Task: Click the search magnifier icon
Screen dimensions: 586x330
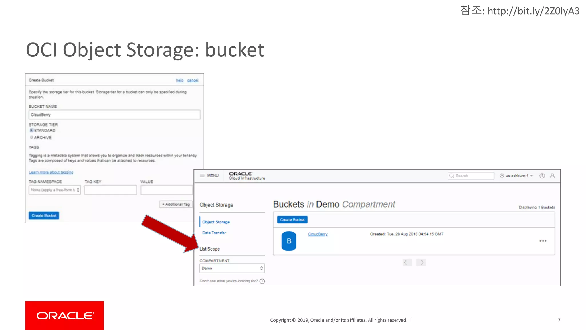Action: click(x=452, y=176)
